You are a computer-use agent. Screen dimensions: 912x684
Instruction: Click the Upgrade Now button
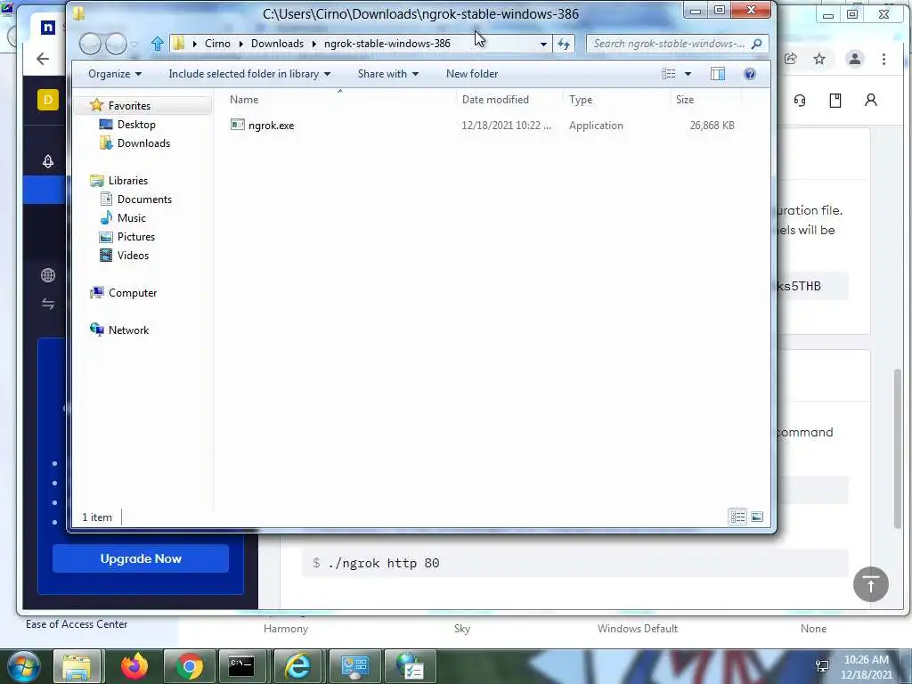point(141,558)
